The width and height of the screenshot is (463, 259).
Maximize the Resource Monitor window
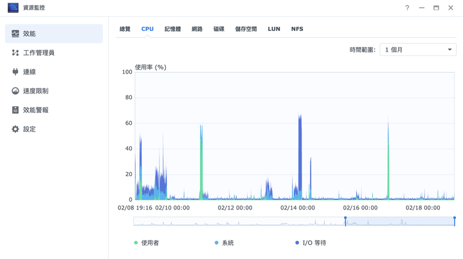click(436, 8)
